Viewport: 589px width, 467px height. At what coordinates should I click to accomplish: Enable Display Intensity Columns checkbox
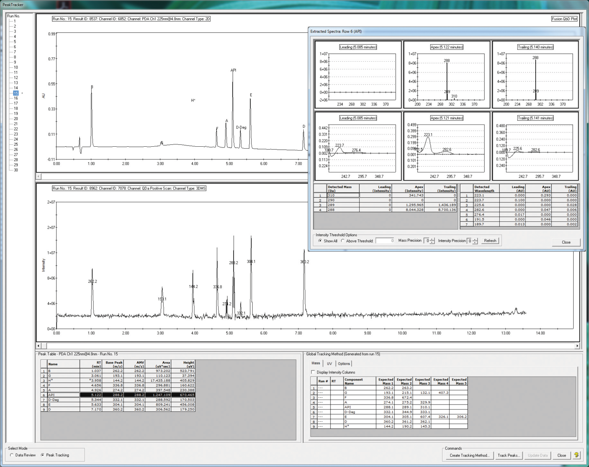pos(313,372)
